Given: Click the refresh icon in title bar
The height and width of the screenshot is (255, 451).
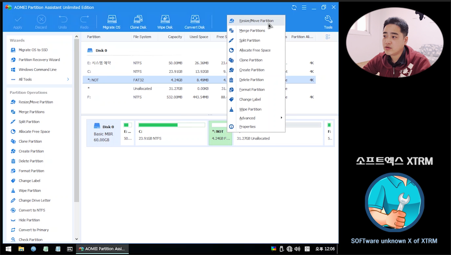Looking at the screenshot, I should [294, 7].
